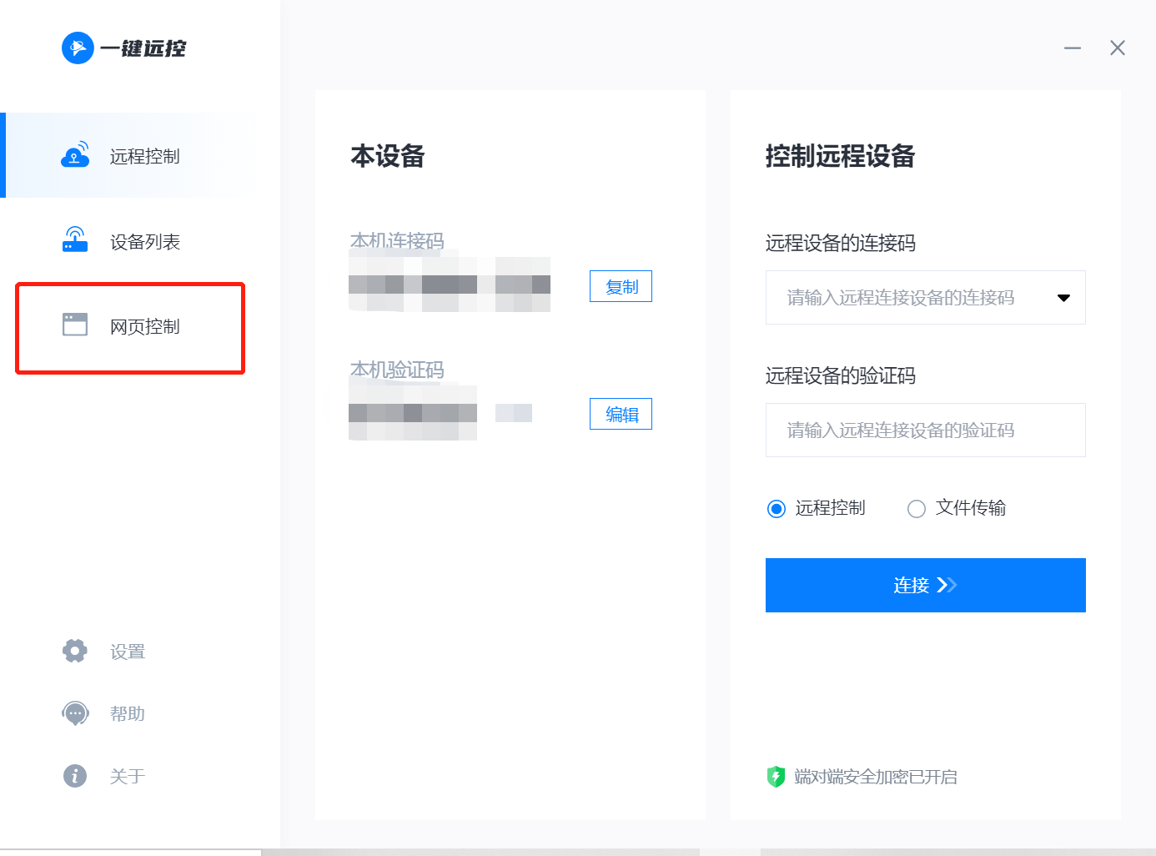
Task: Click the 帮助 headset icon
Action: pos(75,713)
